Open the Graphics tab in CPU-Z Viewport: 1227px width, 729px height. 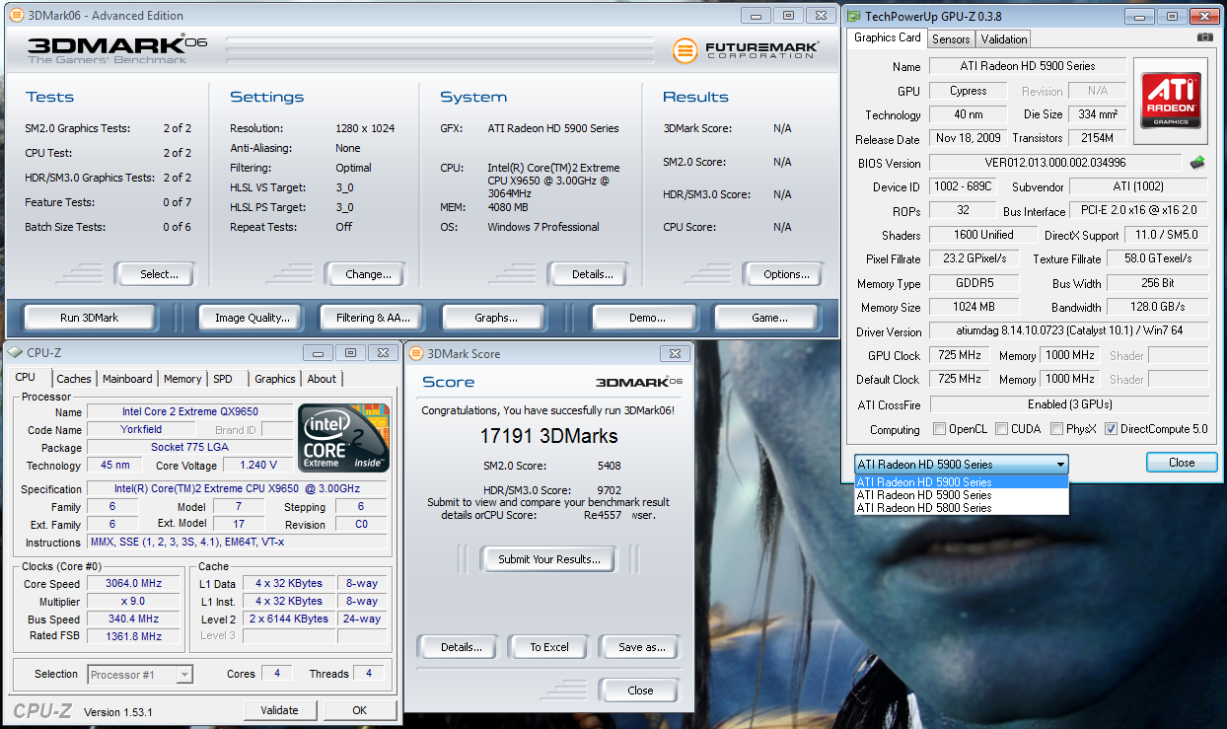[x=275, y=379]
